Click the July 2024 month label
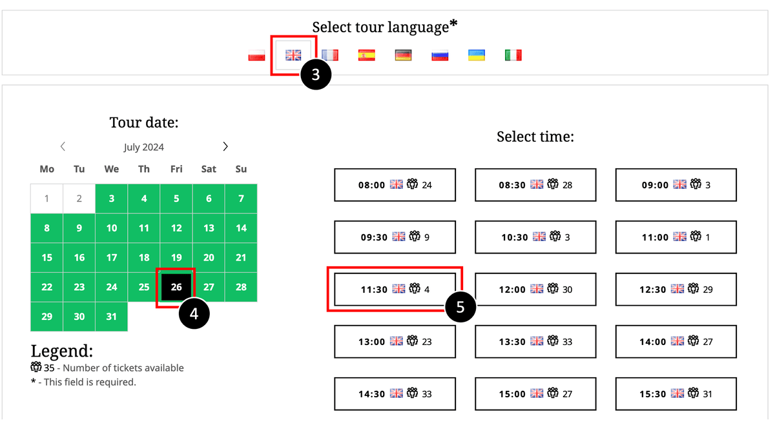The width and height of the screenshot is (775, 425). (x=144, y=147)
